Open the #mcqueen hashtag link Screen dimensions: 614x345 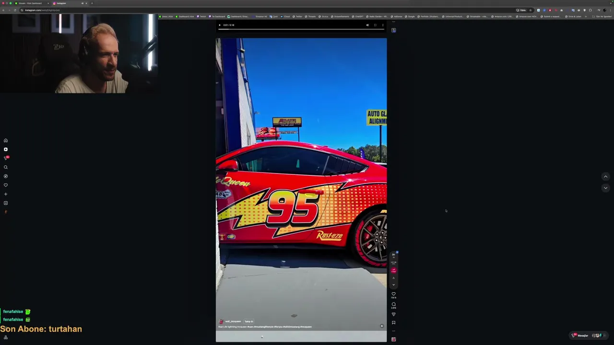tap(306, 327)
